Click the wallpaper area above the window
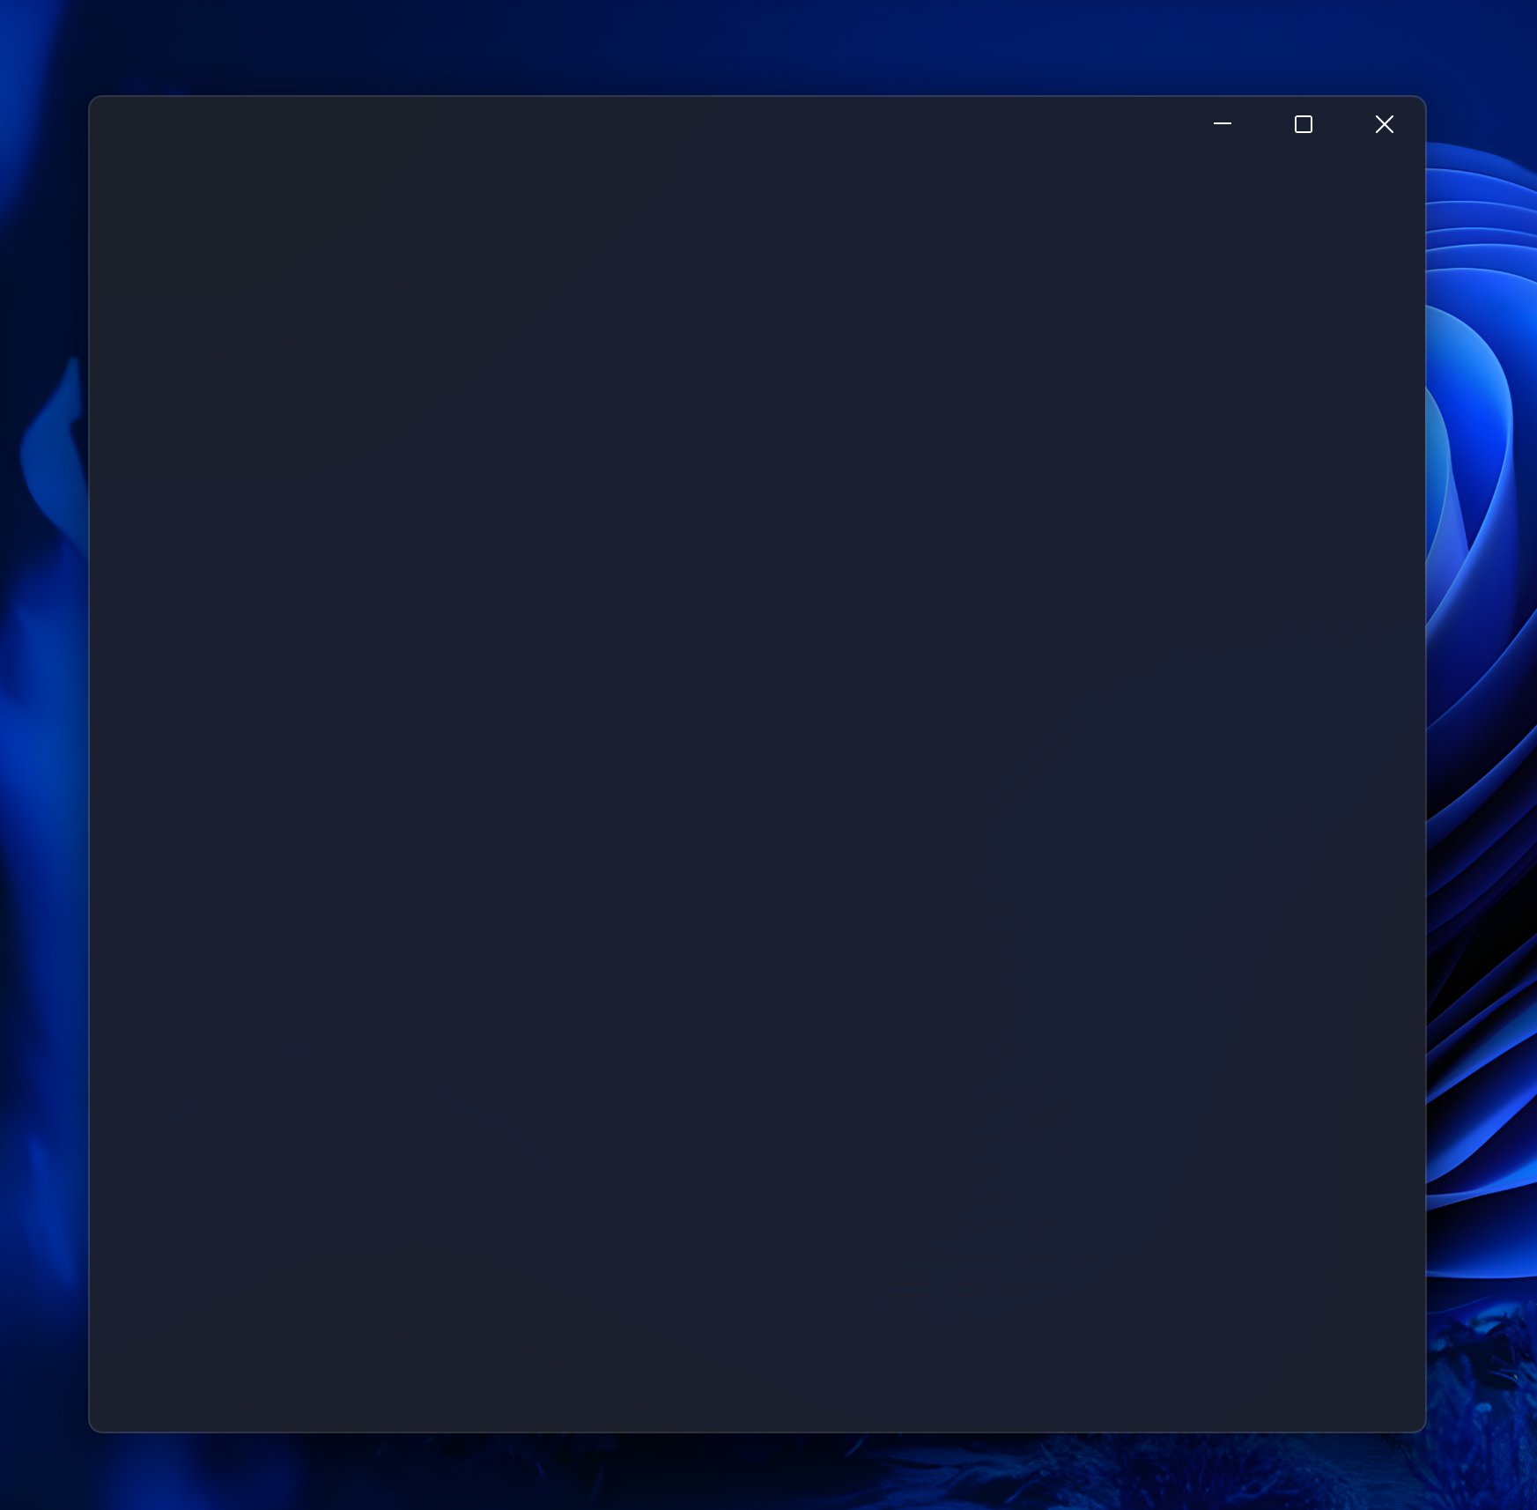Image resolution: width=1537 pixels, height=1510 pixels. (x=757, y=44)
